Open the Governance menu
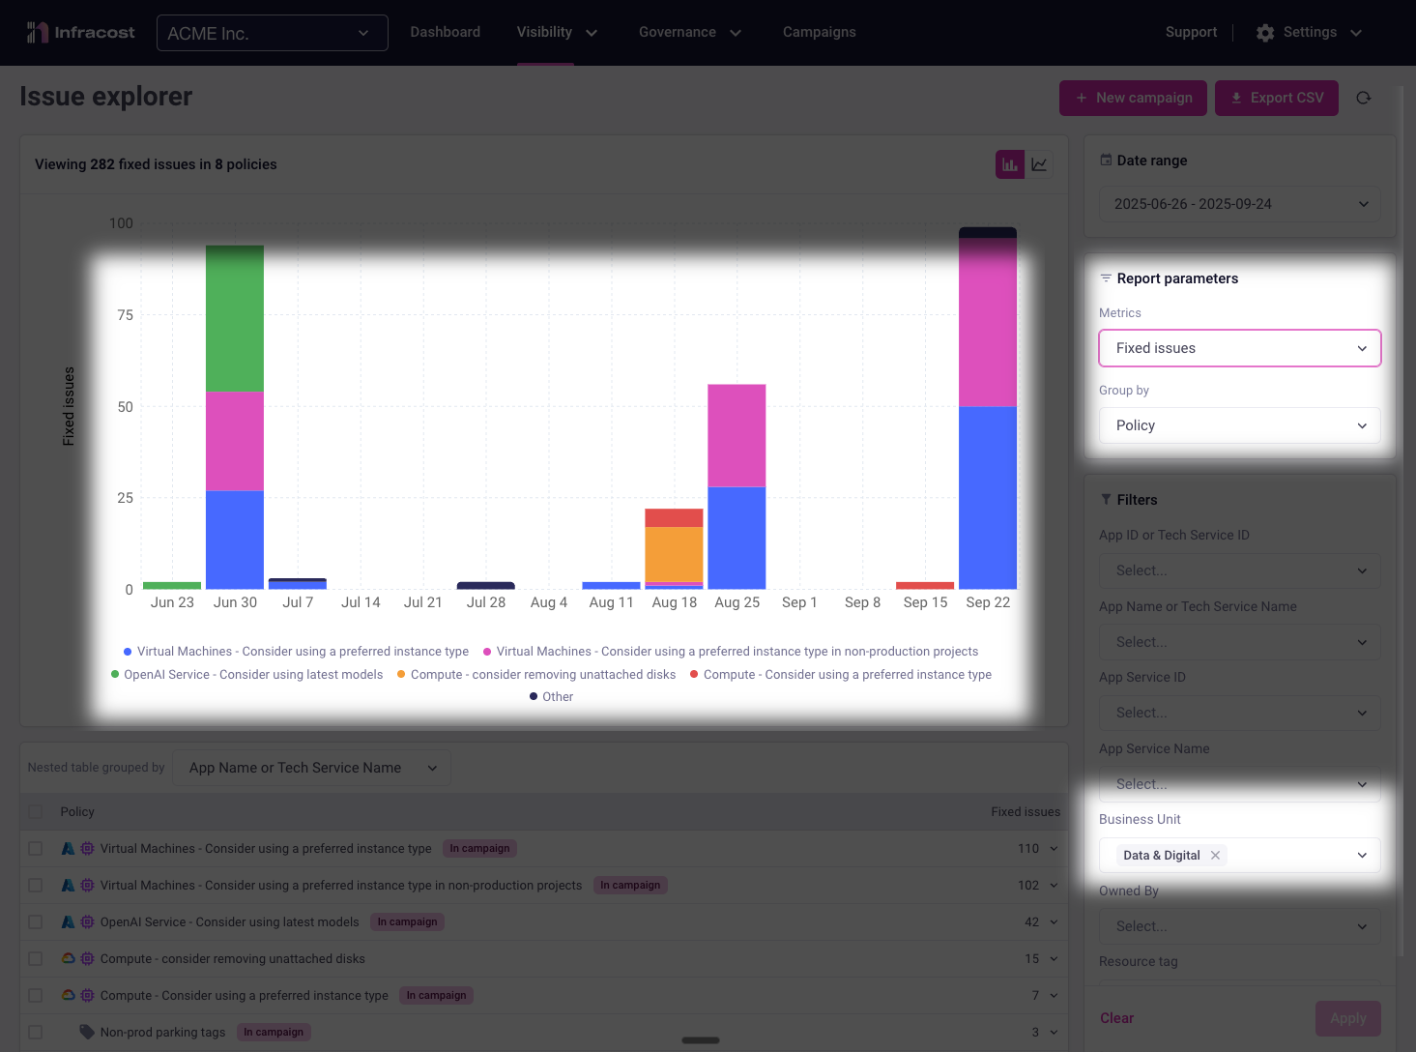This screenshot has width=1416, height=1052. point(689,33)
